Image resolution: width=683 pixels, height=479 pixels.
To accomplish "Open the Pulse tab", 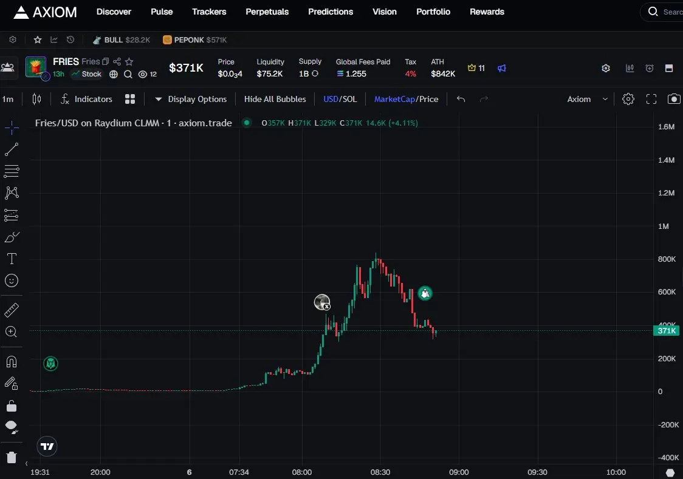I will pos(162,12).
